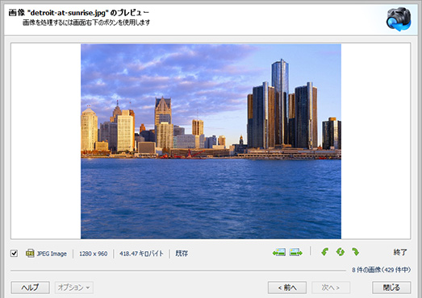Click the 1280 x 960 dimensions text
This screenshot has height=298, width=422.
(x=93, y=254)
